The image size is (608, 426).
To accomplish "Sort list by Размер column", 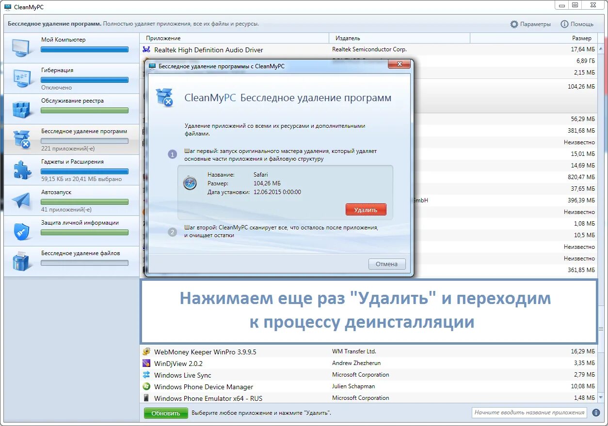I will 533,38.
